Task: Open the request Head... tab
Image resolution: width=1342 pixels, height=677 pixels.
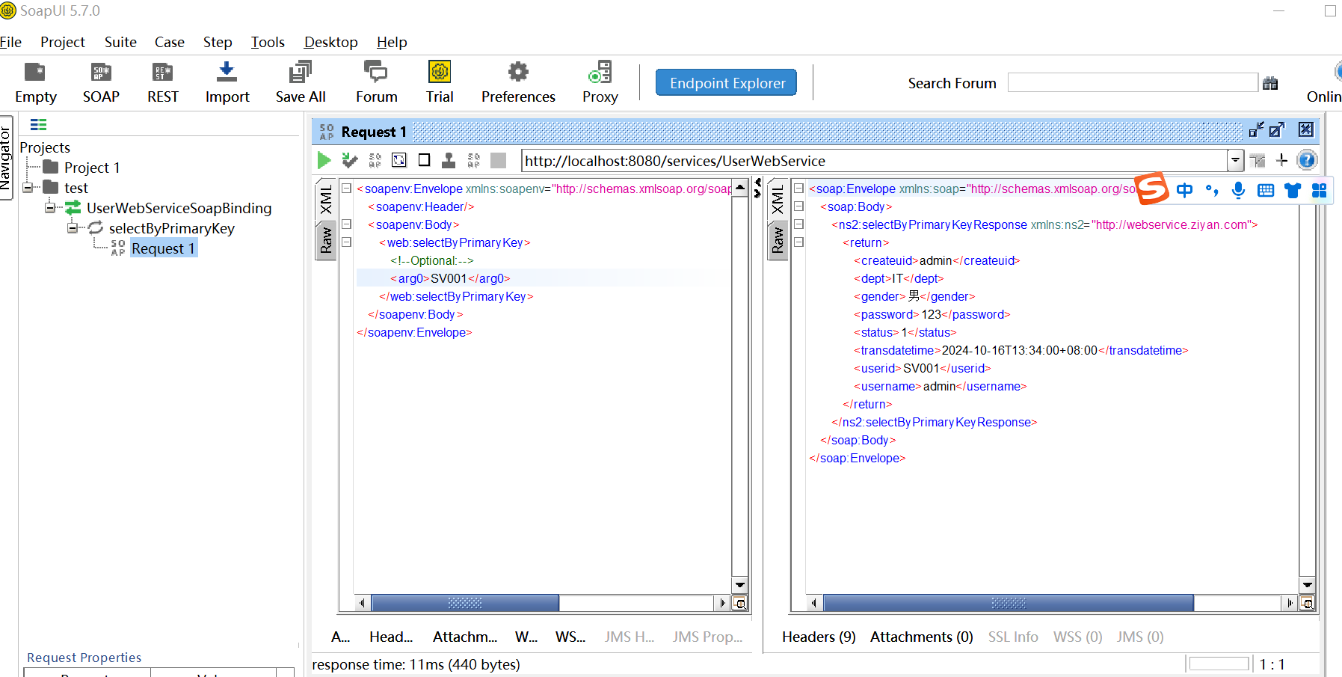Action: (x=391, y=637)
